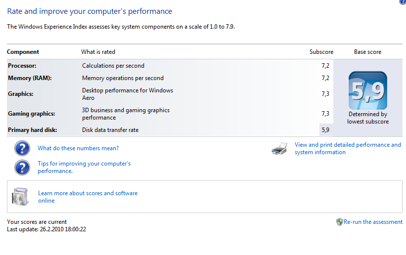Click the question mark icon beside the performance tips link
Screen dimensions: 406x255
(x=22, y=167)
